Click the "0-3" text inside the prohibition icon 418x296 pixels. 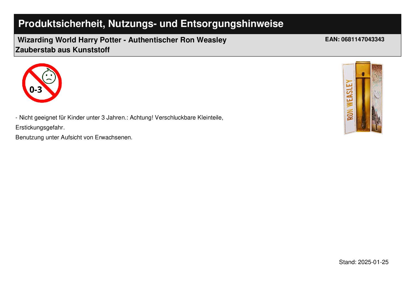coord(36,89)
